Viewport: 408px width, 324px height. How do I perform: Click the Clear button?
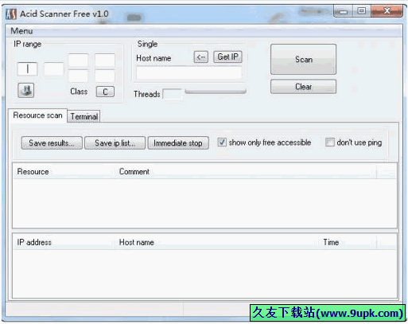(304, 87)
